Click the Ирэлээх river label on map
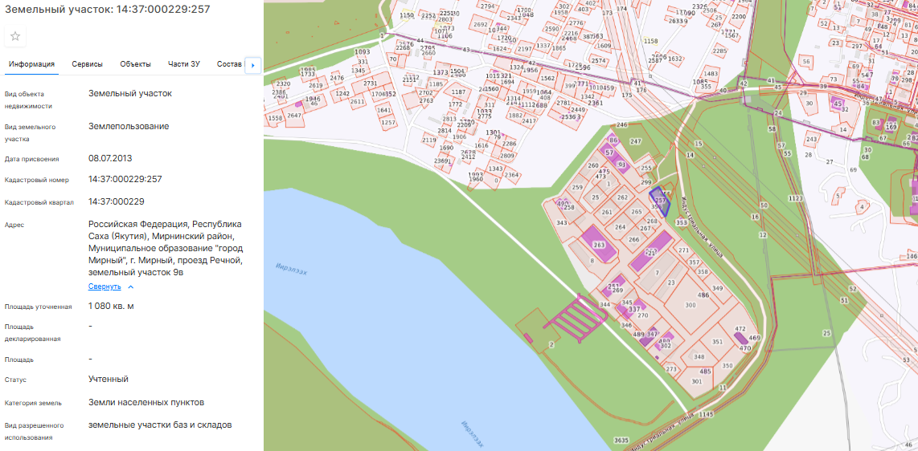 [x=291, y=270]
